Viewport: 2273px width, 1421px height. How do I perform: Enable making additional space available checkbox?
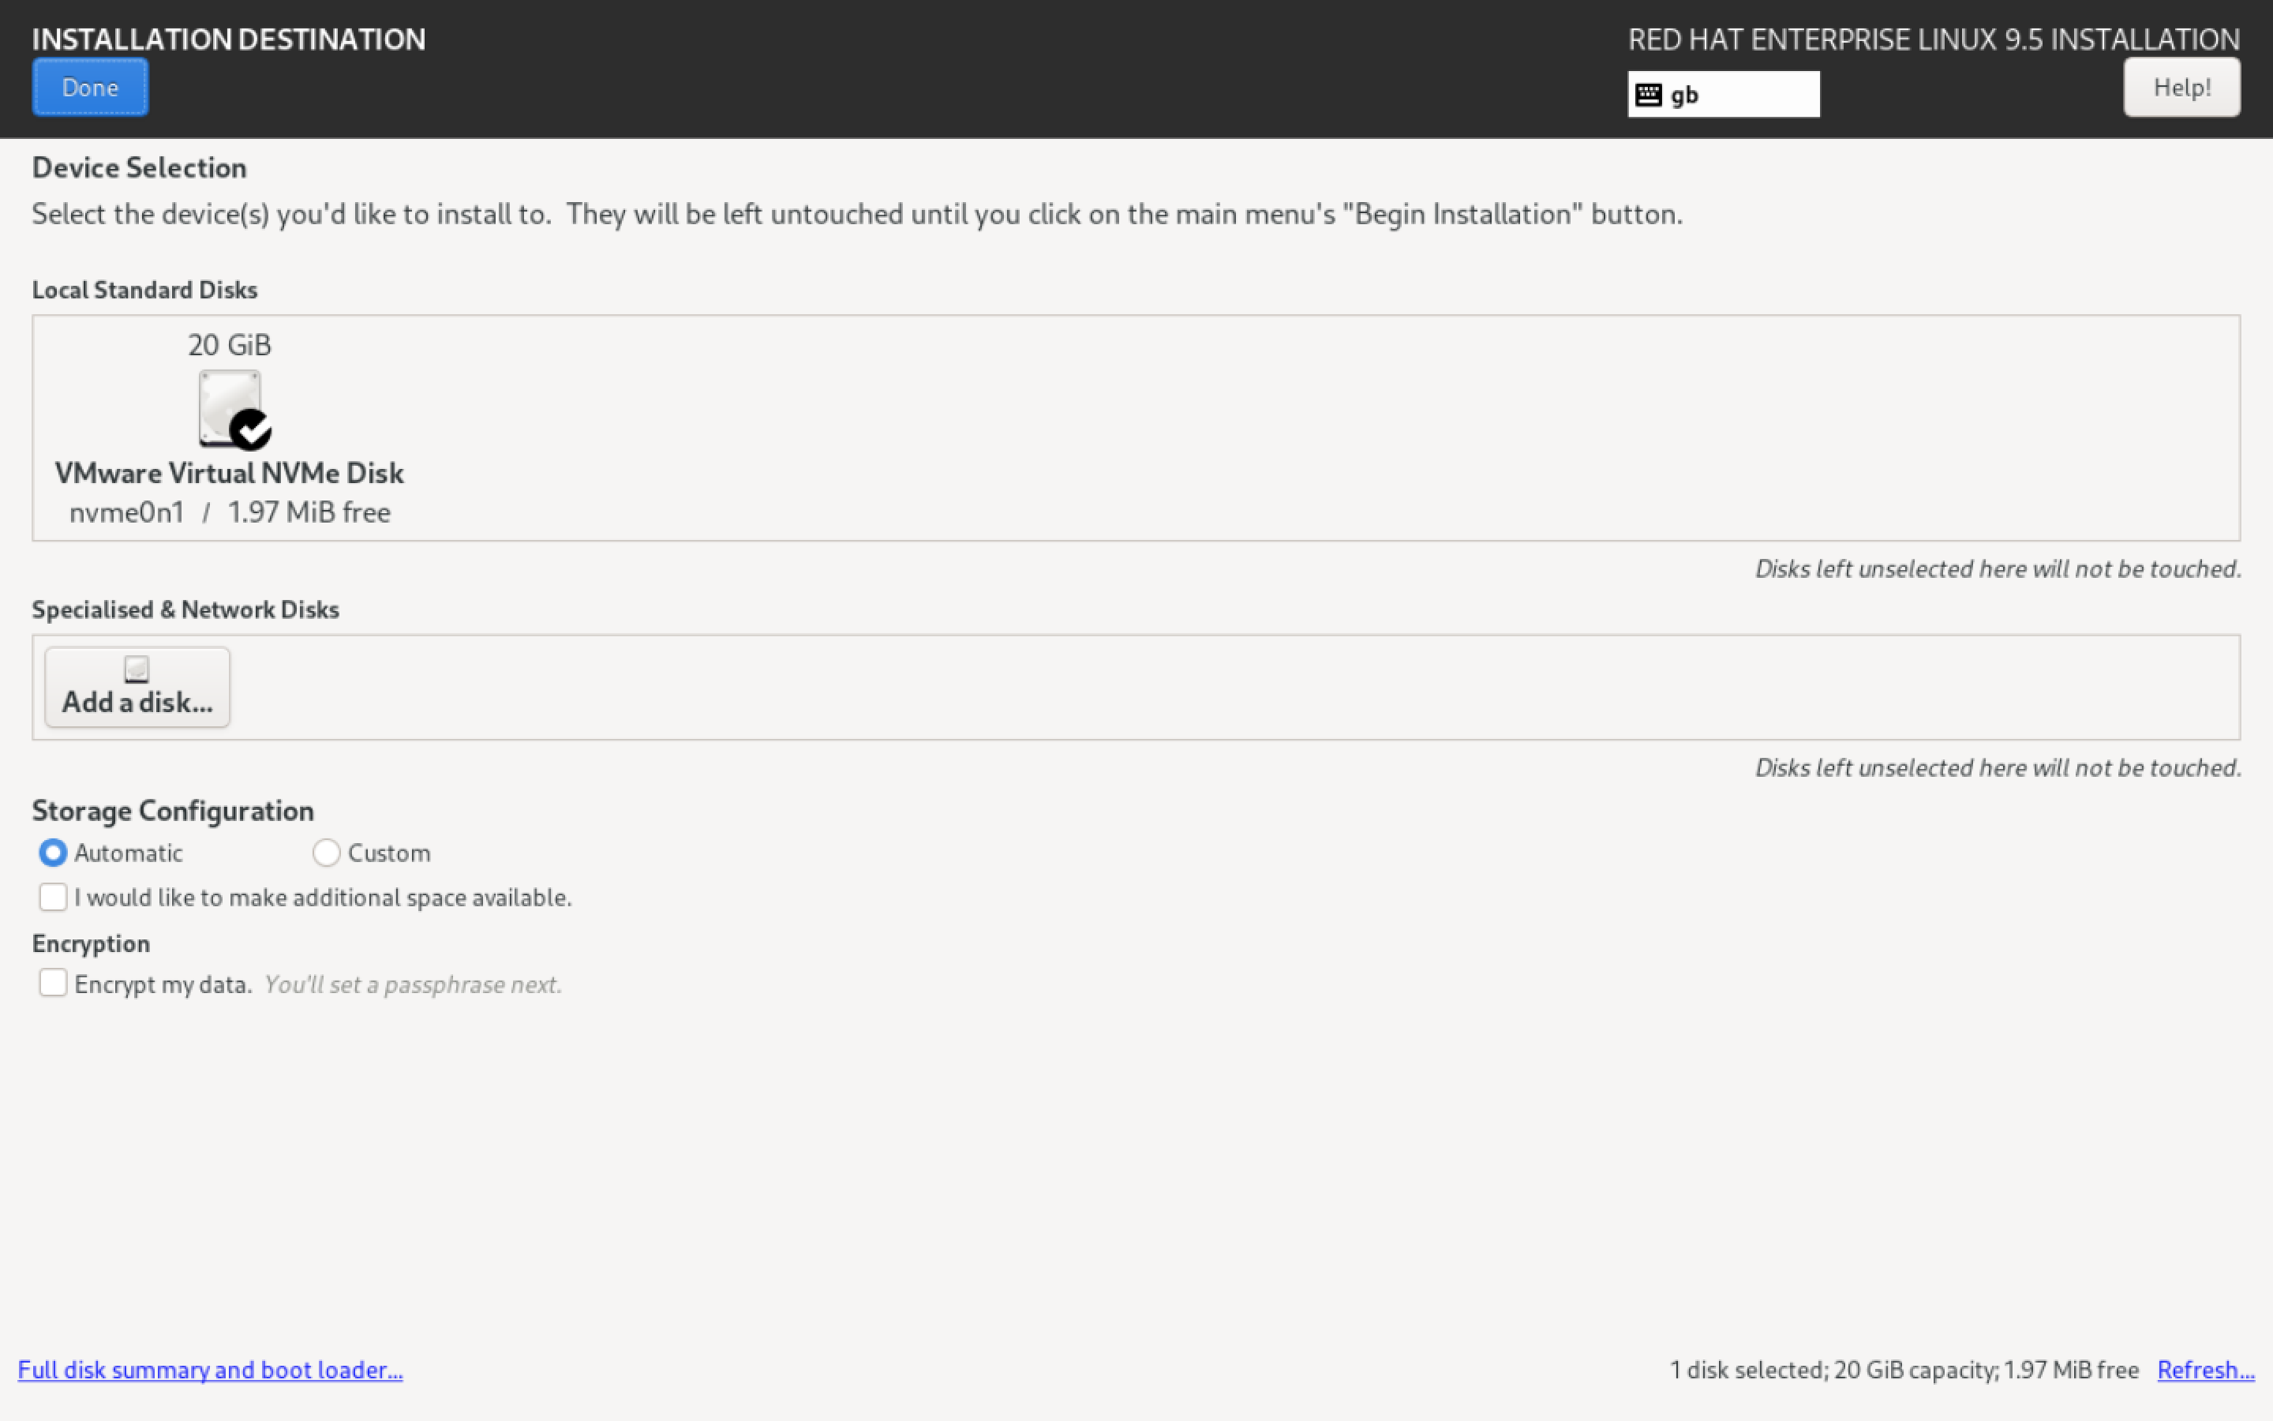click(x=54, y=897)
